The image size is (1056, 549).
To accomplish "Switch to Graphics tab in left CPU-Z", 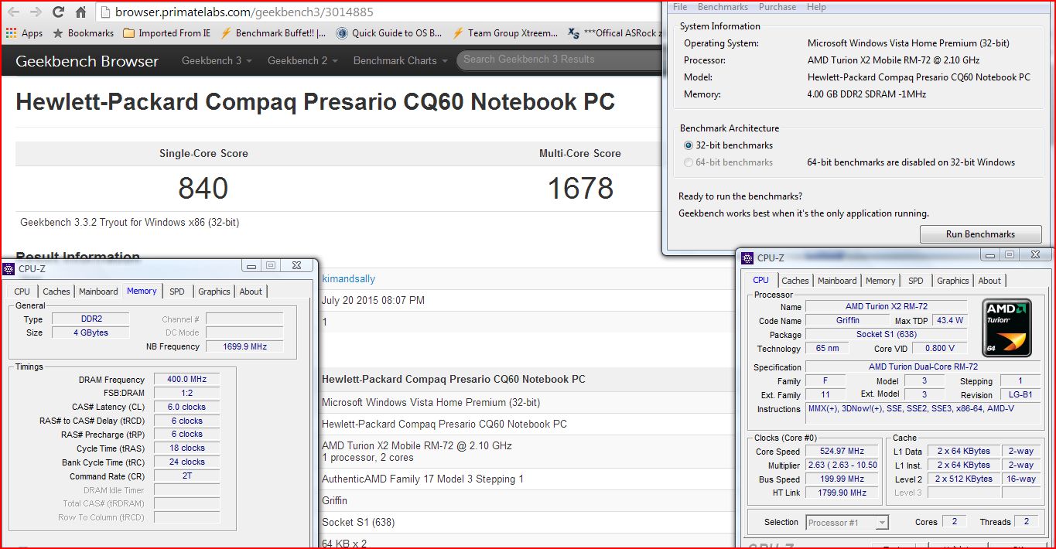I will coord(214,292).
